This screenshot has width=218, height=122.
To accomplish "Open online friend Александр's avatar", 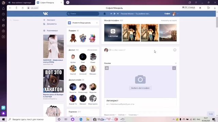I will [83, 87].
